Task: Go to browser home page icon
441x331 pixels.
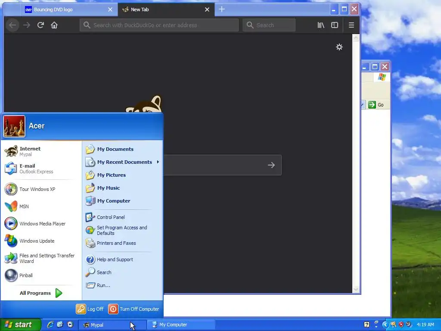Action: [x=54, y=25]
